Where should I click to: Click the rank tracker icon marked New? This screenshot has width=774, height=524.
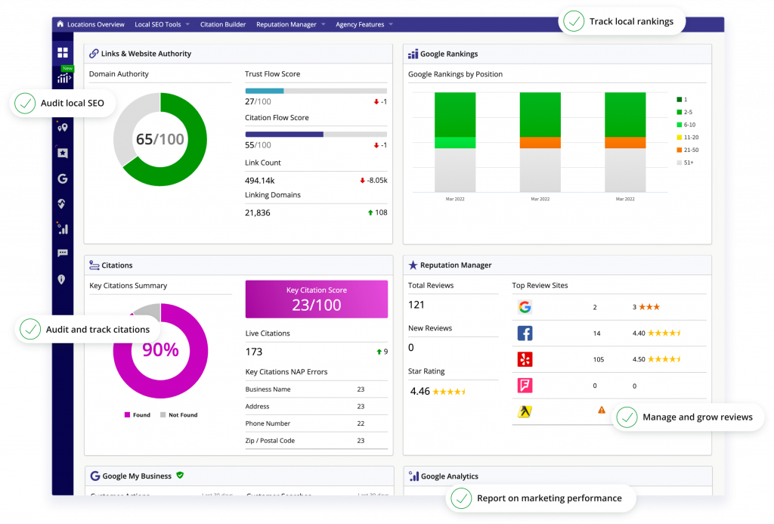click(x=63, y=78)
